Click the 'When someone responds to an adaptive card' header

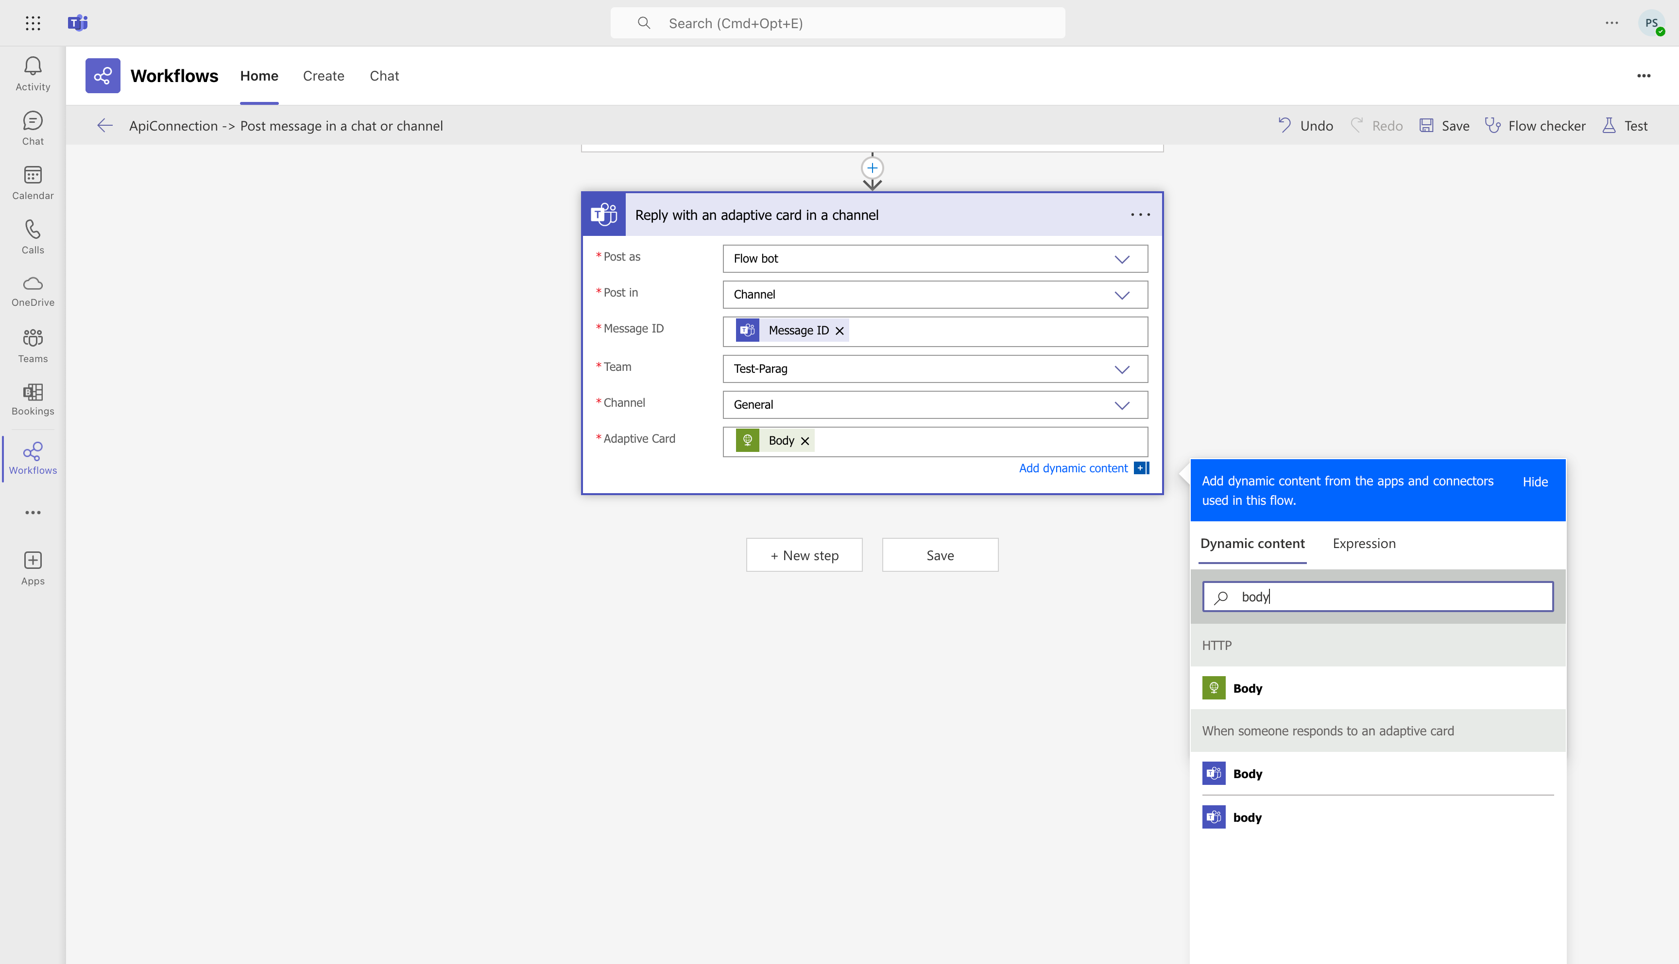tap(1377, 731)
